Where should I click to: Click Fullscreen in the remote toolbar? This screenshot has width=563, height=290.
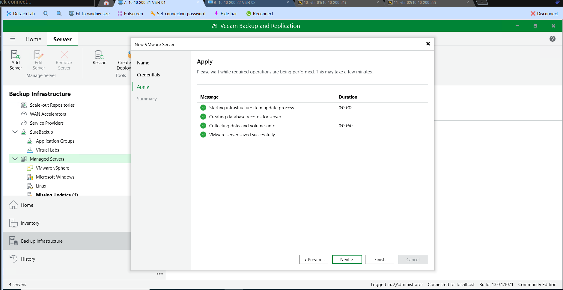[130, 14]
